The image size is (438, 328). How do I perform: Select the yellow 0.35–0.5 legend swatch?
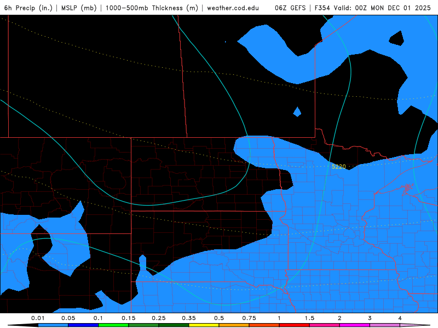(x=204, y=325)
